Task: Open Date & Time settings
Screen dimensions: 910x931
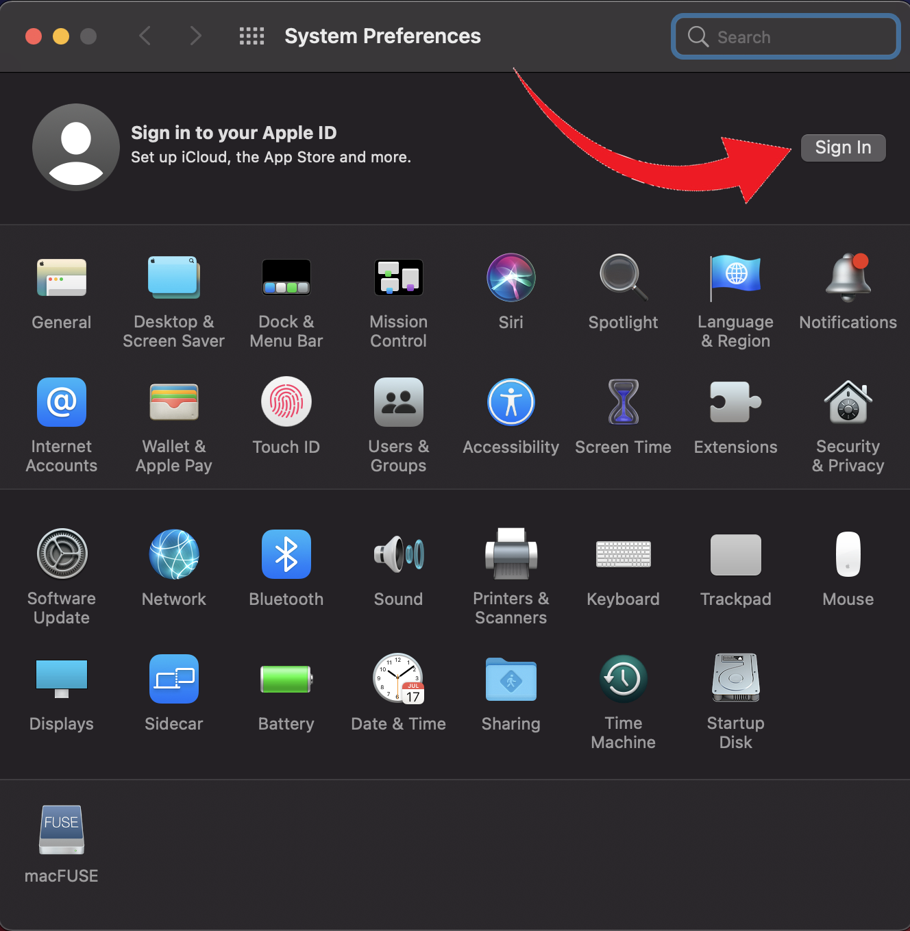Action: (399, 680)
